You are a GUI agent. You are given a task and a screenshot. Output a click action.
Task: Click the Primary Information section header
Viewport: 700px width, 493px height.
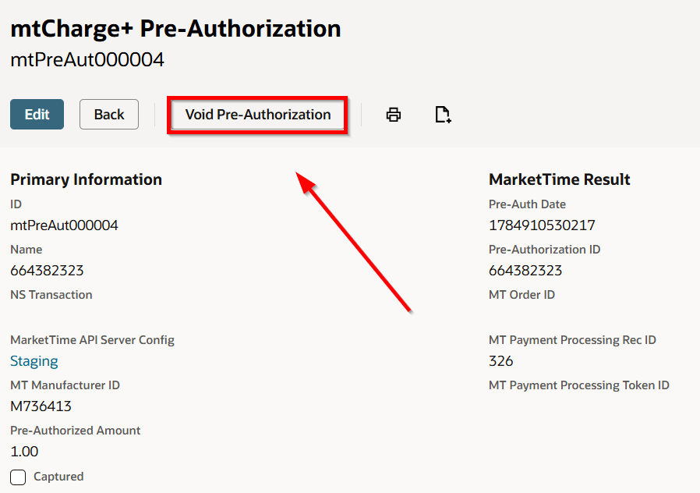pos(87,179)
